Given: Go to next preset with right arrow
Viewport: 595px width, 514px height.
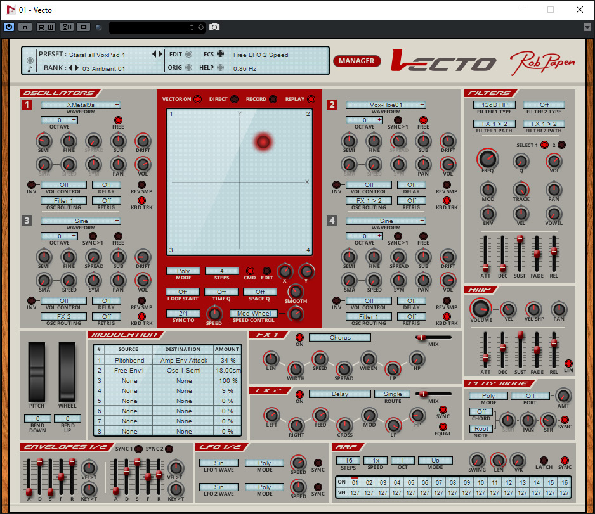Looking at the screenshot, I should (x=160, y=55).
